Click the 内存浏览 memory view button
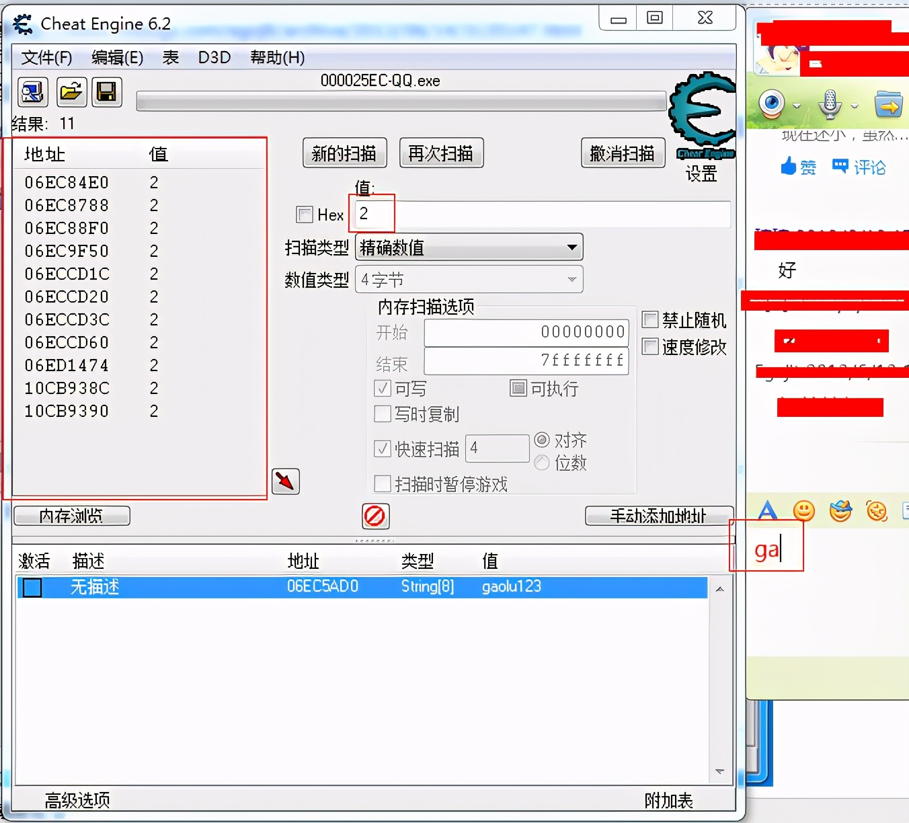Viewport: 909px width, 823px height. coord(72,516)
